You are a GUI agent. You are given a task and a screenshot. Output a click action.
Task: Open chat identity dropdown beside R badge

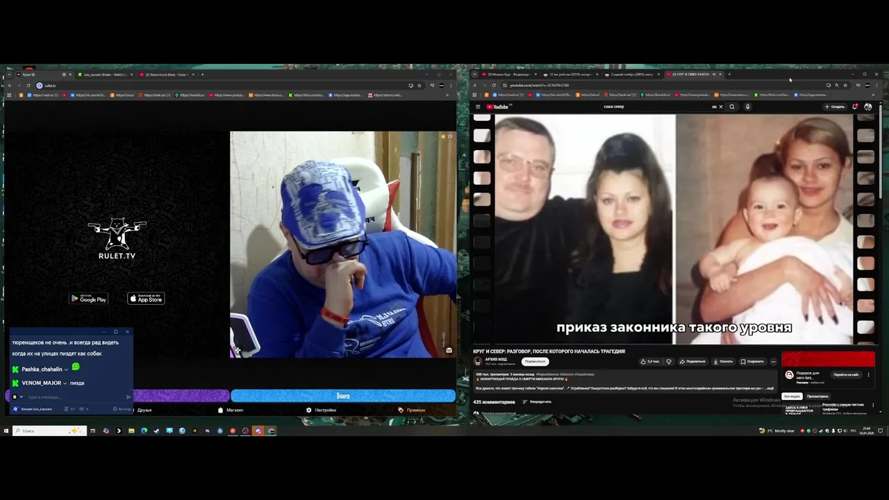click(21, 397)
